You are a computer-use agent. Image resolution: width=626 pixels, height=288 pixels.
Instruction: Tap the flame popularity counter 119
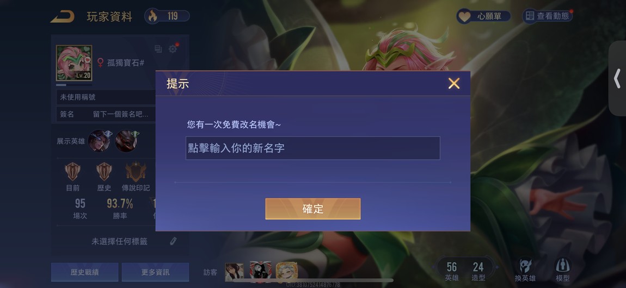tap(167, 16)
